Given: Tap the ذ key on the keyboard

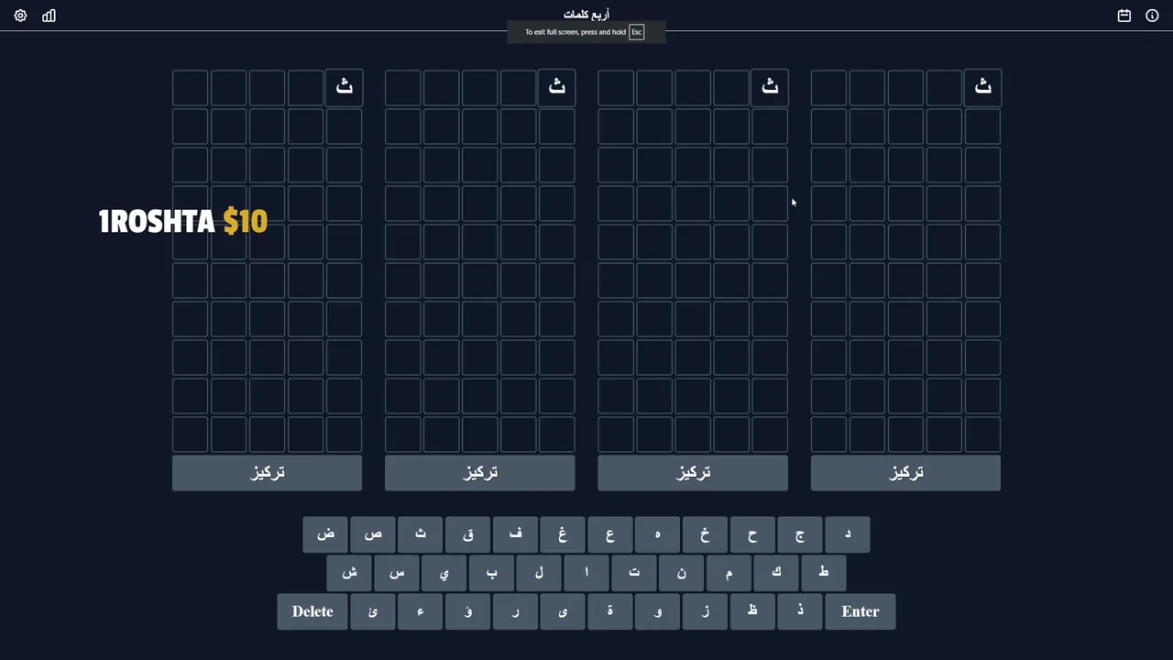Looking at the screenshot, I should [x=800, y=611].
